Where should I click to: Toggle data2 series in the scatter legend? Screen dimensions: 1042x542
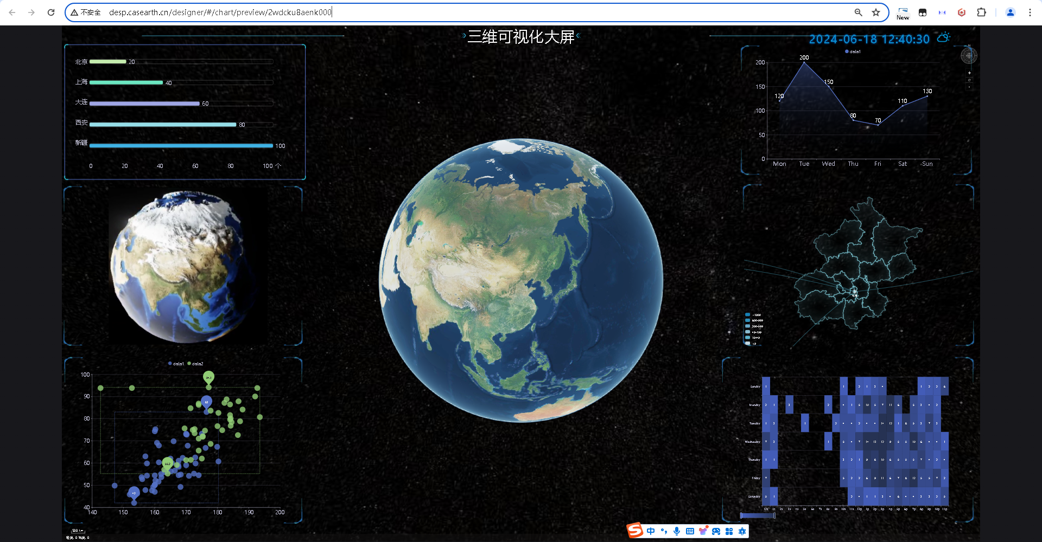pos(195,364)
